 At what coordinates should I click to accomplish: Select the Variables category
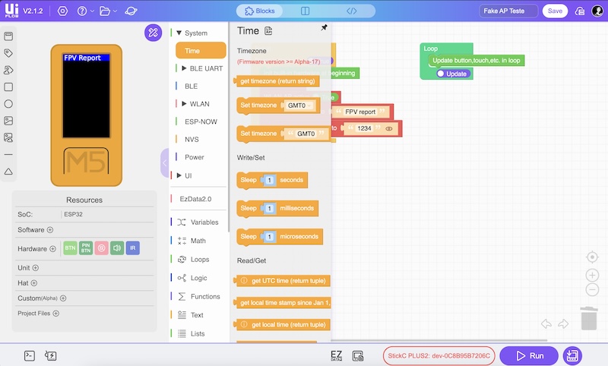coord(204,222)
